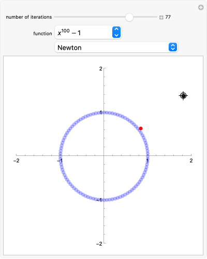This screenshot has height=259, width=207.
Task: Click the black crosshair locator point
Action: point(183,95)
